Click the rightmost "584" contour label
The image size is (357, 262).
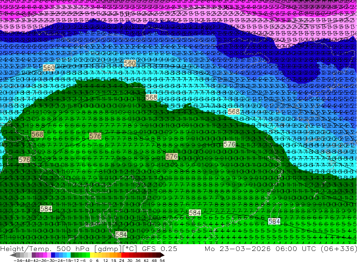click(274, 221)
